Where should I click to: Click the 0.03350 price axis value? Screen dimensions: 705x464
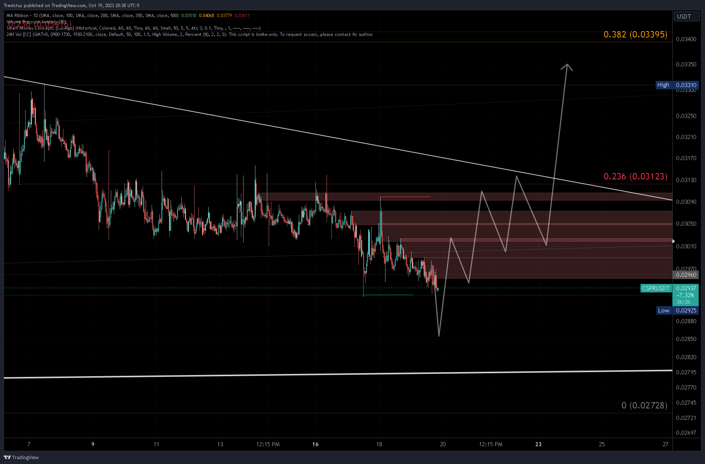pyautogui.click(x=686, y=64)
